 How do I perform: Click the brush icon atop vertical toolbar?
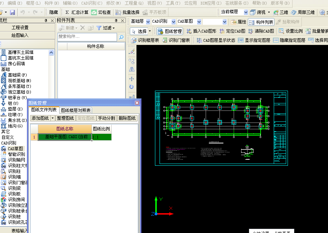(132, 51)
